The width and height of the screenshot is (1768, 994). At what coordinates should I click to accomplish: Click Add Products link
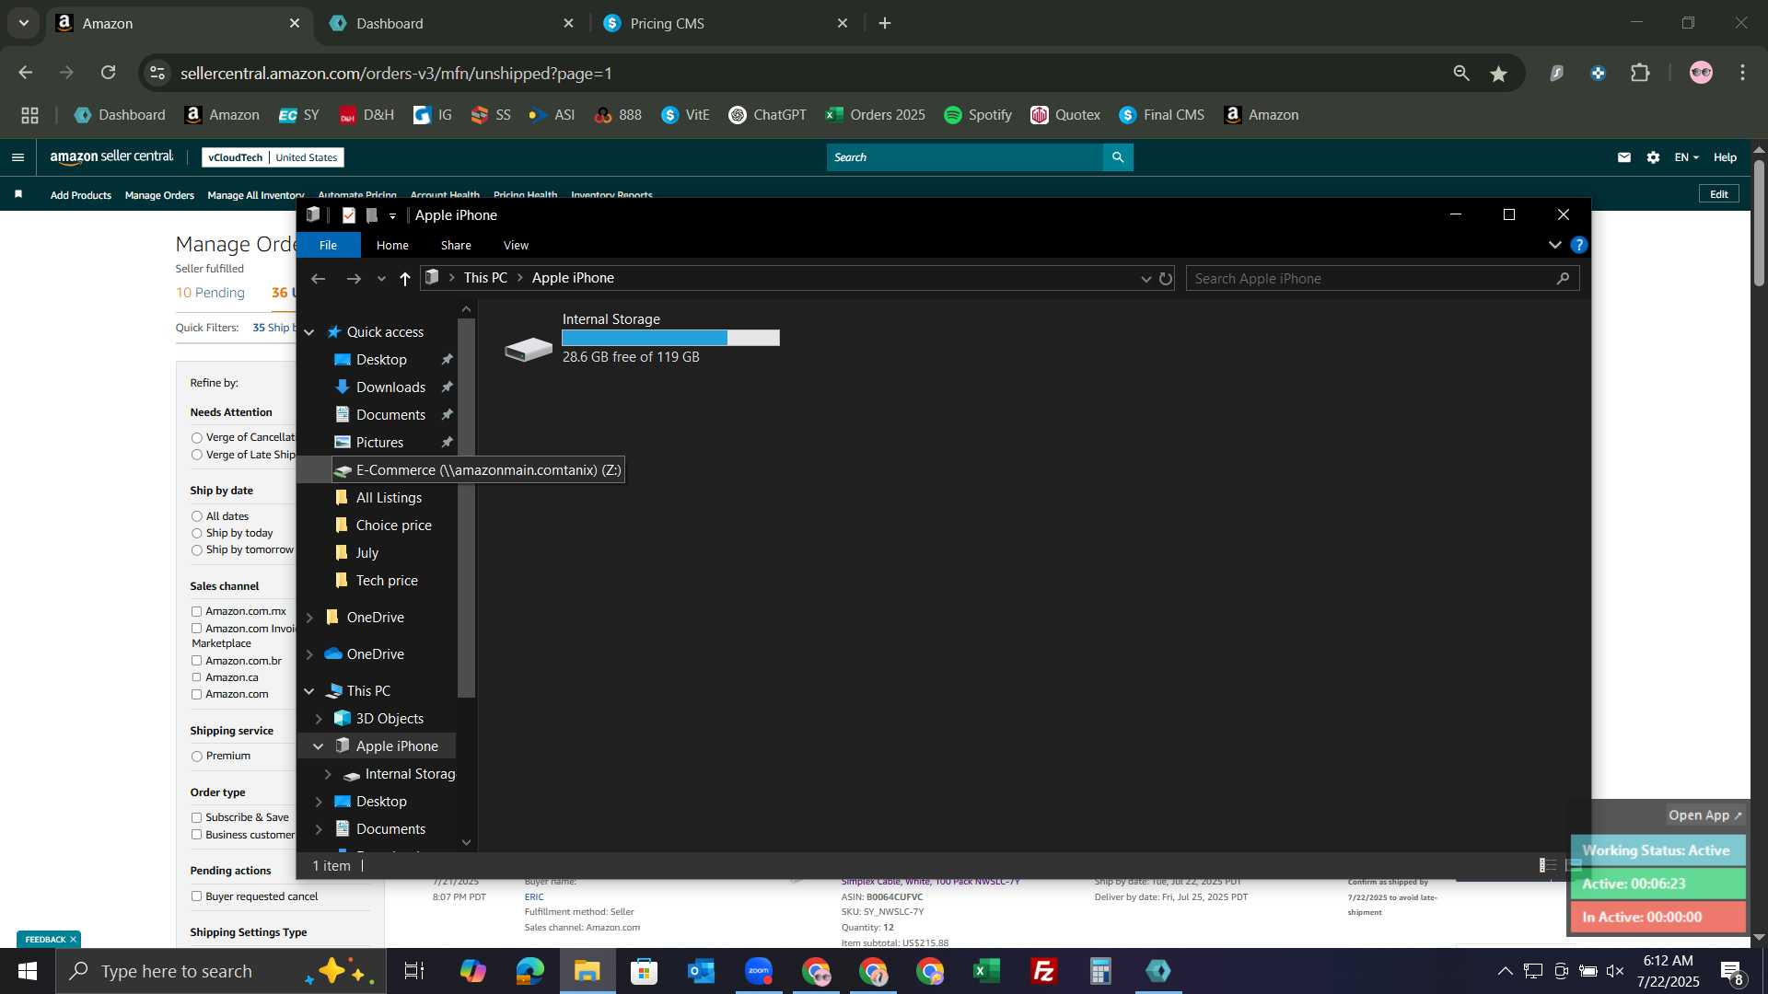(80, 195)
